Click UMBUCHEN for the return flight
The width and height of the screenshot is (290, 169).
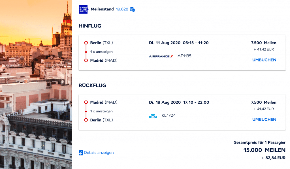click(x=264, y=119)
